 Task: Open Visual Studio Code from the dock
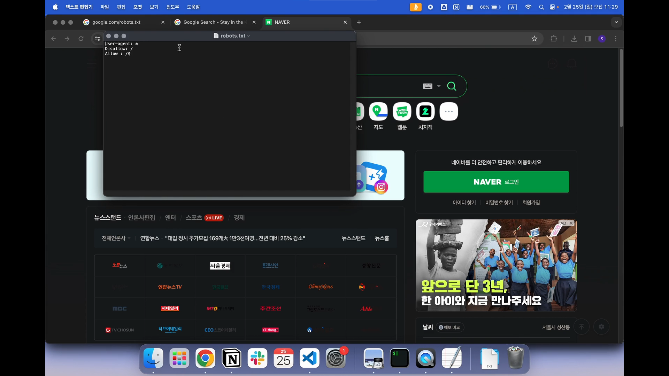pyautogui.click(x=309, y=358)
